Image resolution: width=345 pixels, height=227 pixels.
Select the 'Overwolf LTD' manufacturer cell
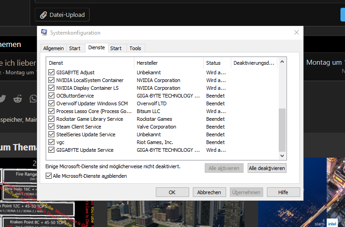point(152,103)
